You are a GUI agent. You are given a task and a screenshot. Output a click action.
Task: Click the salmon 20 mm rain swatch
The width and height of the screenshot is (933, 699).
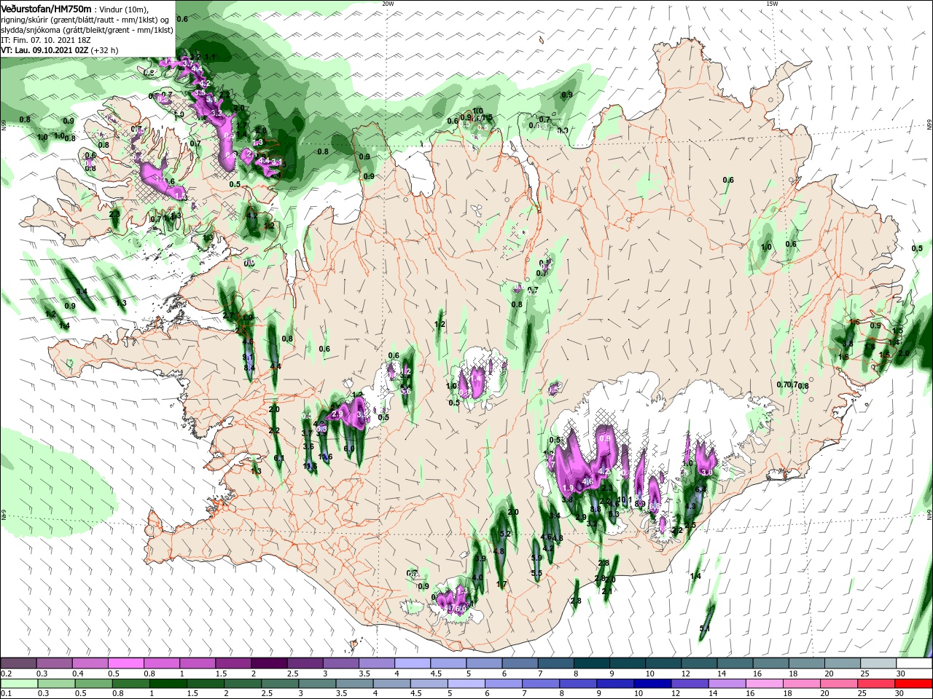point(838,683)
